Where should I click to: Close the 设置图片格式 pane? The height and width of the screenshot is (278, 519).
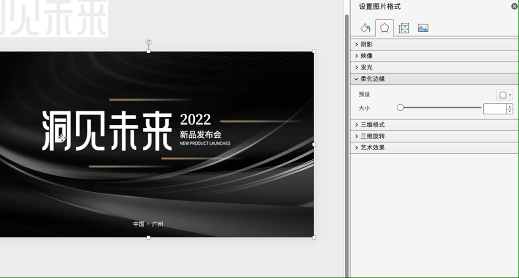514,6
